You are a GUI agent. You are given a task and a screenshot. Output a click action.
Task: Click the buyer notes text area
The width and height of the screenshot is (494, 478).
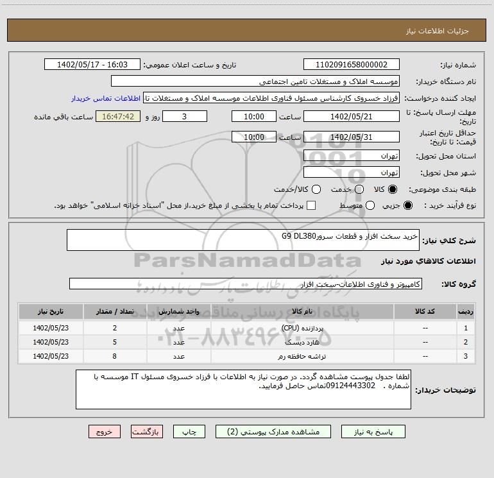click(243, 389)
